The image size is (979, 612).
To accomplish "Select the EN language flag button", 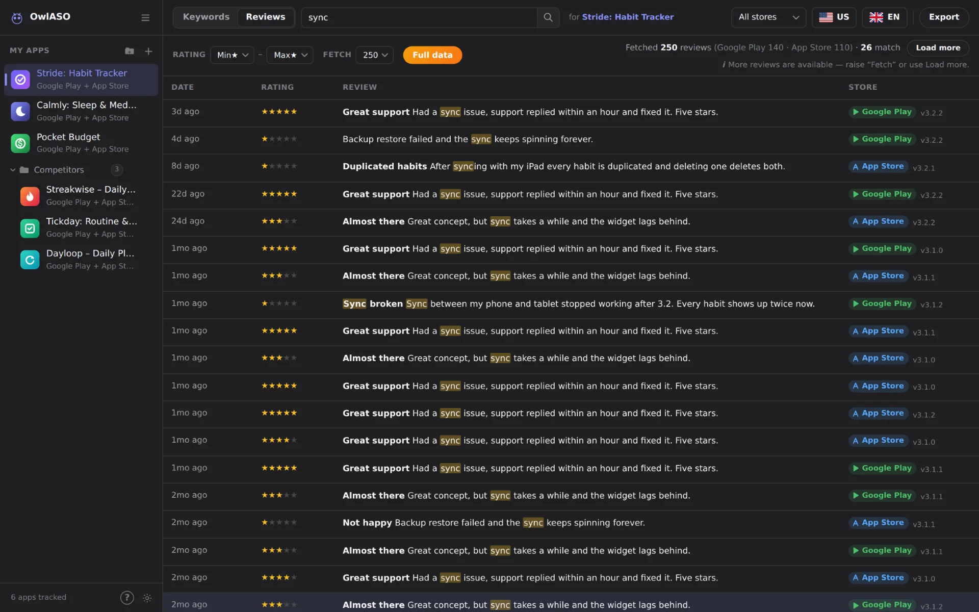I will pyautogui.click(x=884, y=17).
